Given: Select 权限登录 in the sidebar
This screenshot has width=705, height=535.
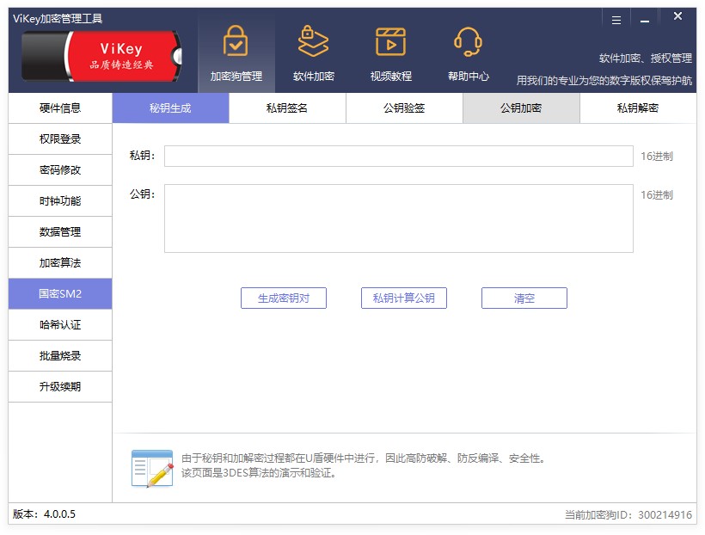Looking at the screenshot, I should [60, 139].
